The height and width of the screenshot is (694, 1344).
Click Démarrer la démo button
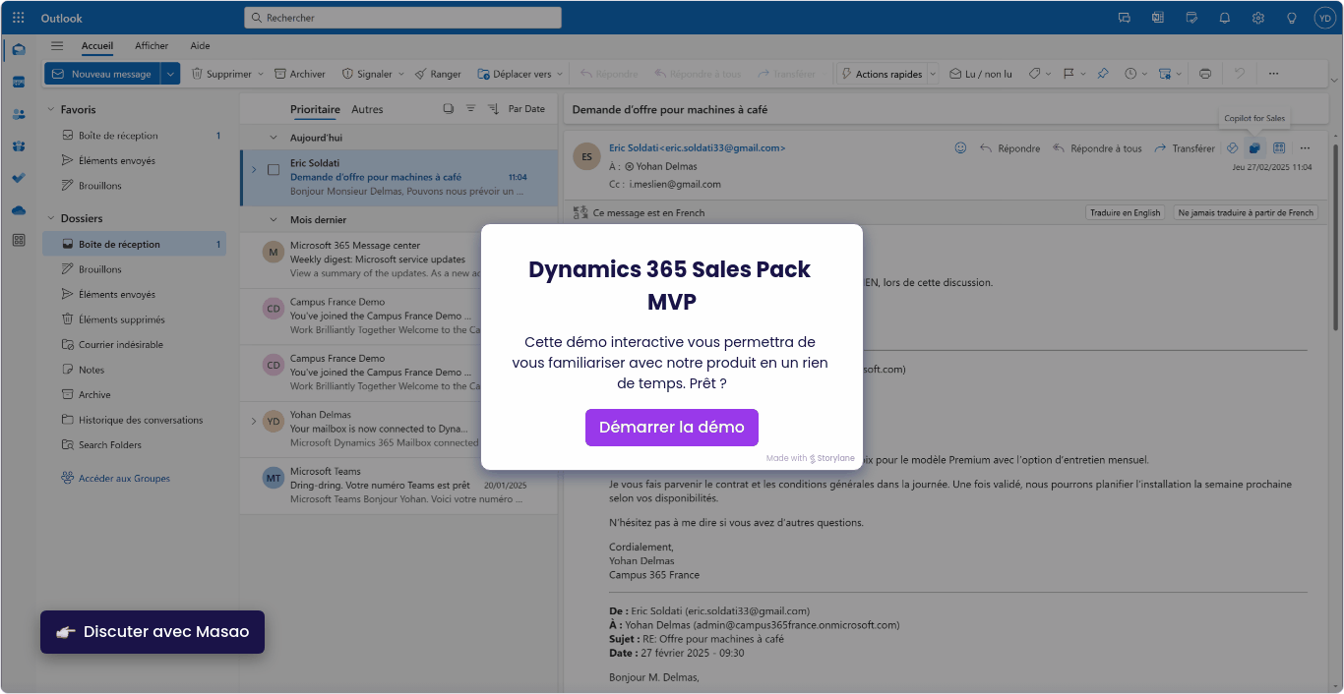[672, 428]
